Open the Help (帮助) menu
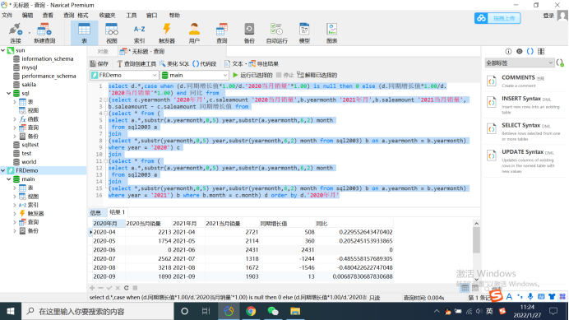 (x=174, y=16)
